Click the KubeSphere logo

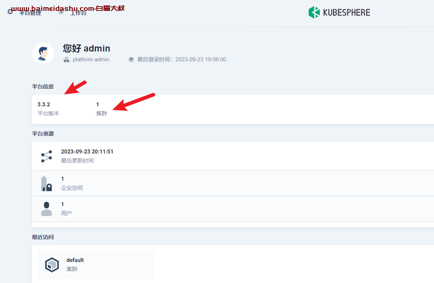pyautogui.click(x=339, y=12)
